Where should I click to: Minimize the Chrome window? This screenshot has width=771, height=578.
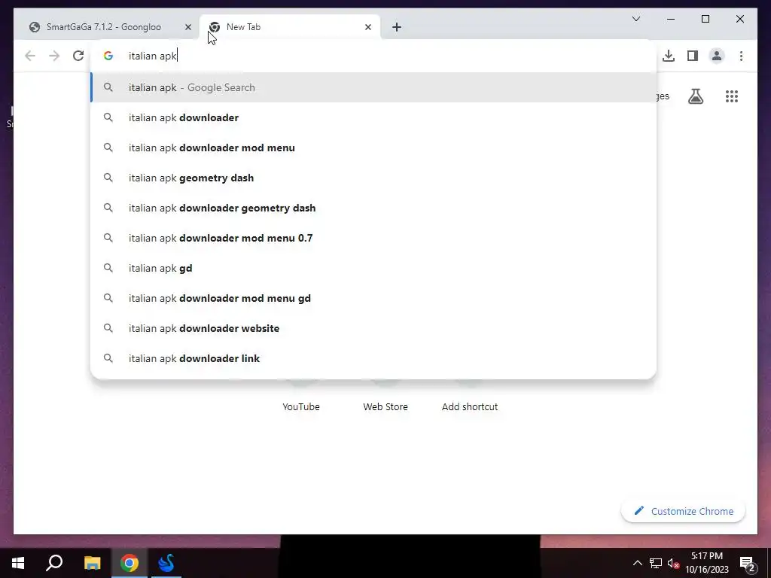[x=671, y=19]
